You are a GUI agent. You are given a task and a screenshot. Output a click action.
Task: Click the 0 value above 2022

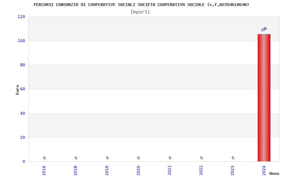(x=201, y=158)
